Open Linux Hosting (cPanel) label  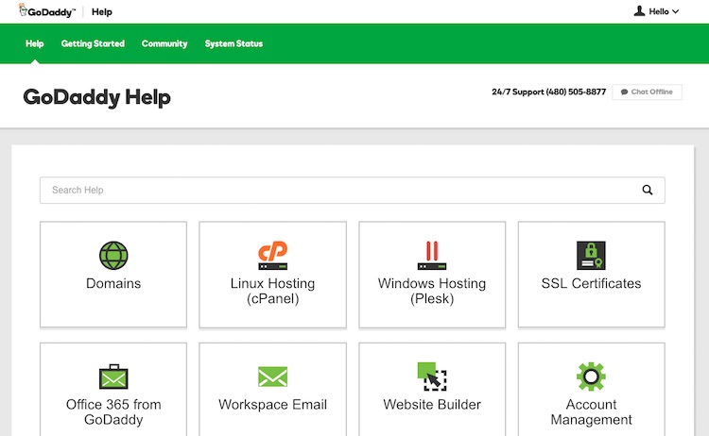[x=272, y=291]
